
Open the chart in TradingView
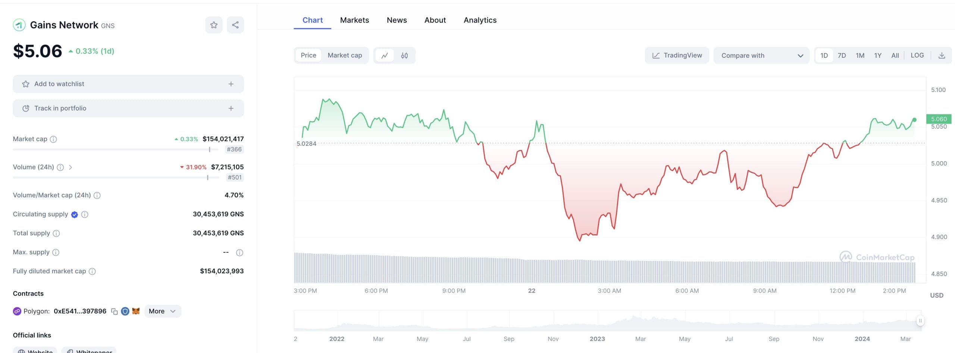coord(677,55)
